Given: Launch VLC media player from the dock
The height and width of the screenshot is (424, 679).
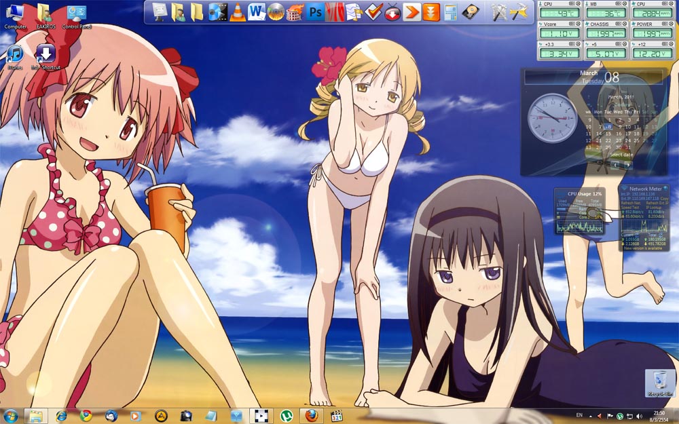Looking at the screenshot, I should [237, 12].
